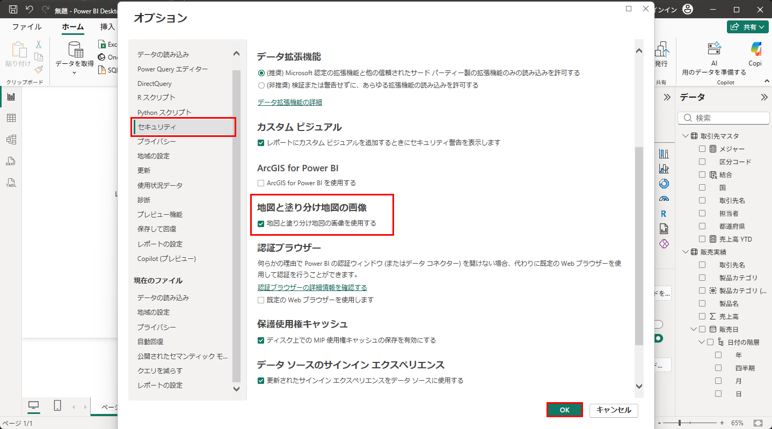
Task: Select プレビュー機能 option category
Action: [160, 214]
